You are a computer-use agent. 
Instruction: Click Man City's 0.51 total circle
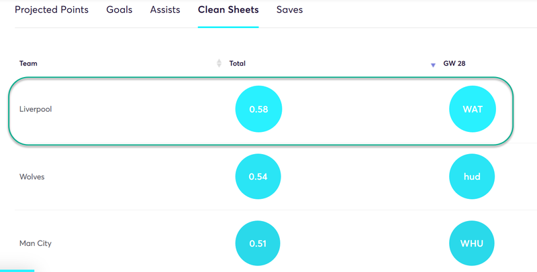point(258,243)
